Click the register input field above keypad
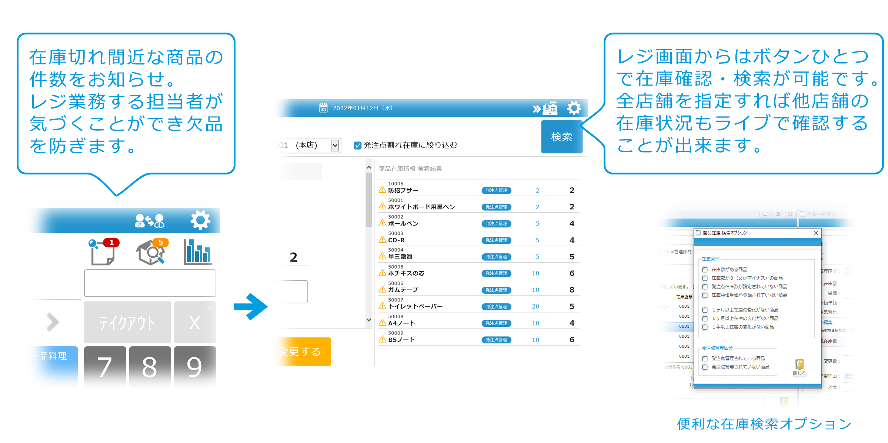Image resolution: width=888 pixels, height=443 pixels. (150, 283)
